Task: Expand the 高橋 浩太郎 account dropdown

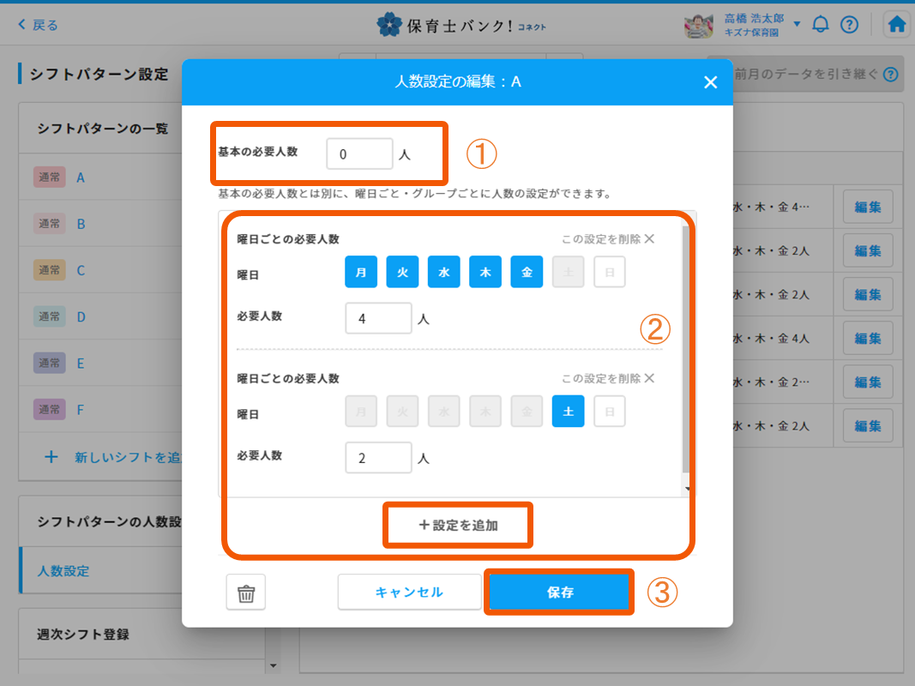Action: 797,24
